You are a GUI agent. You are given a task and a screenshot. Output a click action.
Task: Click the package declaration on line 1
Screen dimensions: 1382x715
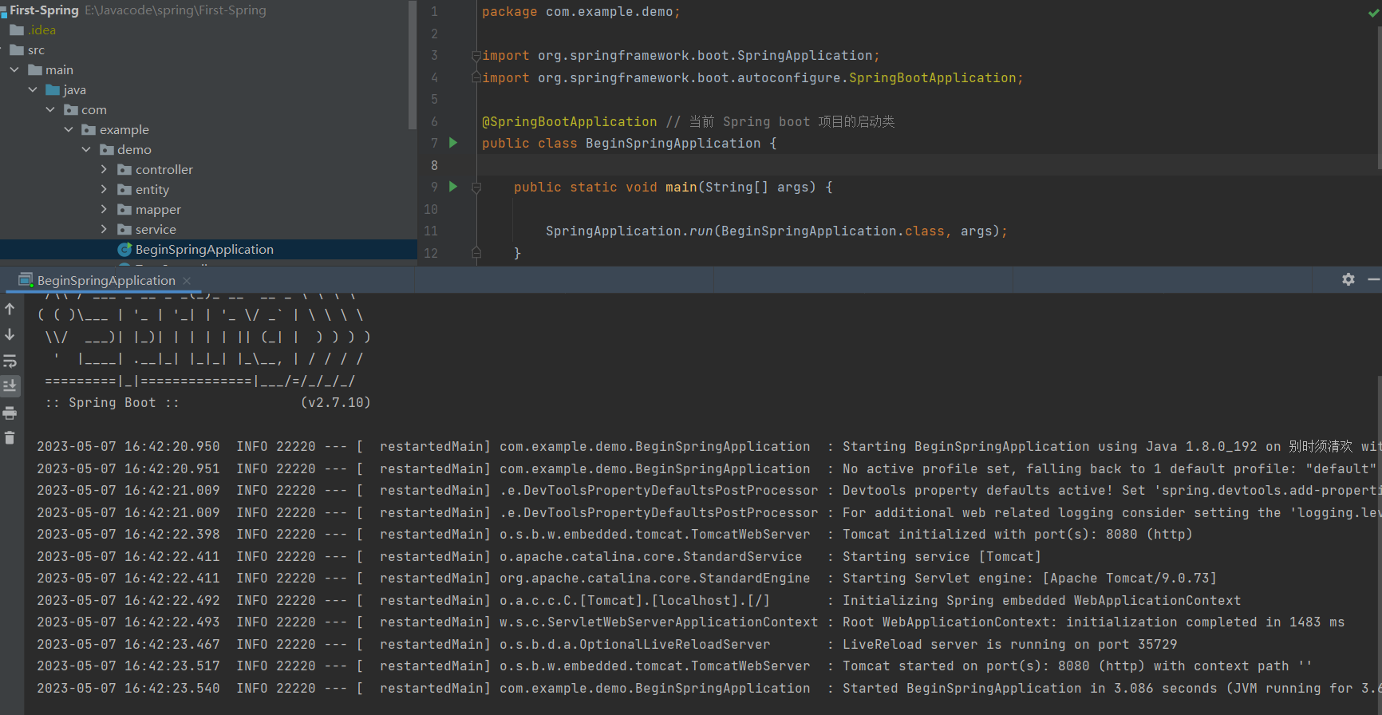[x=582, y=12]
